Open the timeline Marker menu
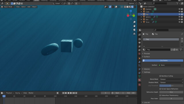The width and height of the screenshot is (184, 104). point(31,93)
